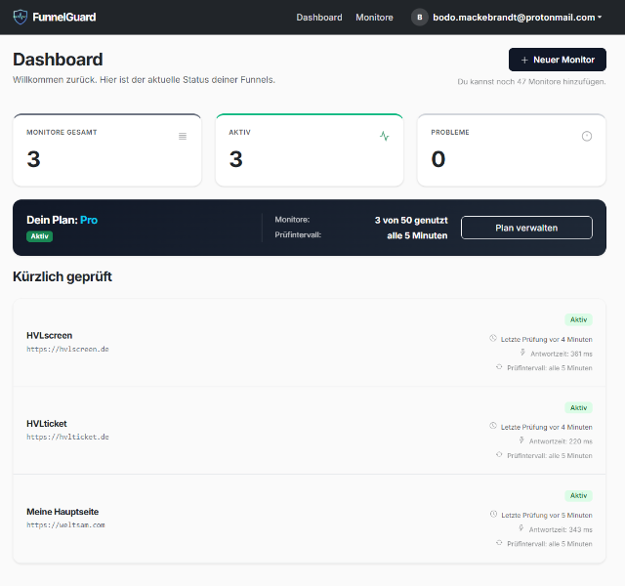Expand the bodo.mackebrandt@protonmail.com account dropdown

tap(518, 18)
